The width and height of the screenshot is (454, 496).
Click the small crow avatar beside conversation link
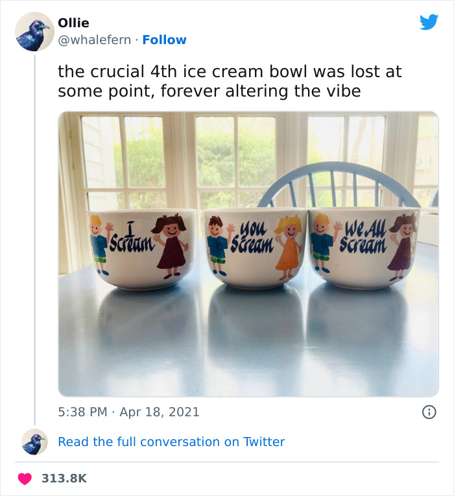[x=34, y=442]
